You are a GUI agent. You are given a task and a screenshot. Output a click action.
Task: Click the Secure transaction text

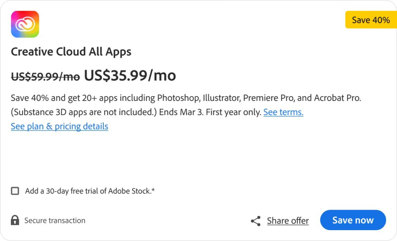(x=55, y=221)
